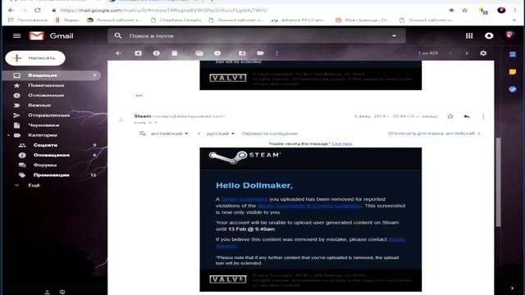Open toolbar more options menu
The image size is (525, 295).
pyautogui.click(x=276, y=53)
